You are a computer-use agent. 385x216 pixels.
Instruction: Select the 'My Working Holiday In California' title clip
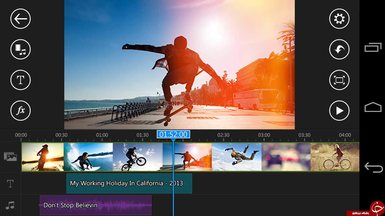point(129,183)
